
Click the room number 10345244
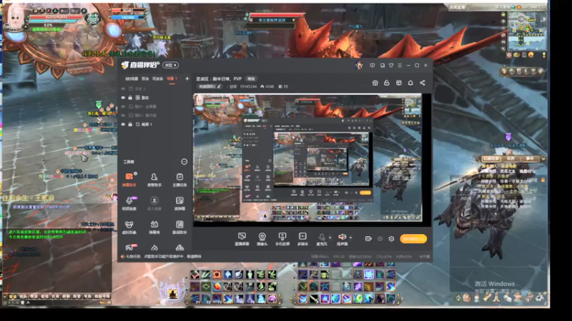click(248, 86)
